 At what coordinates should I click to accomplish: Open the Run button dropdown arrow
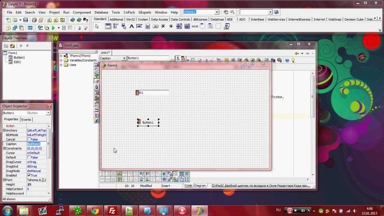click(x=59, y=28)
